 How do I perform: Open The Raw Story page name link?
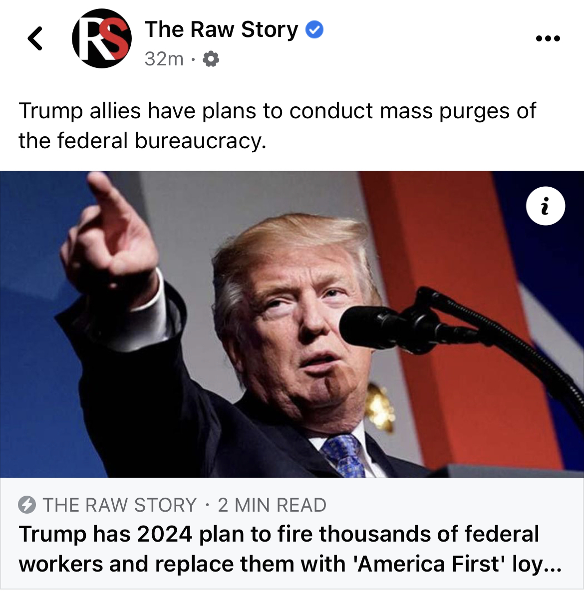pyautogui.click(x=221, y=29)
